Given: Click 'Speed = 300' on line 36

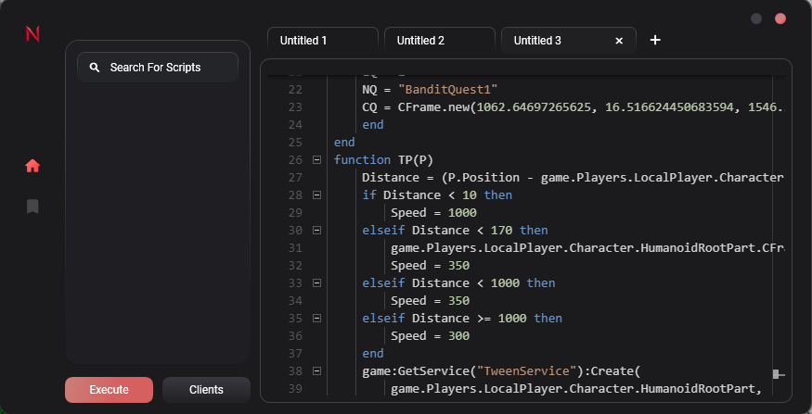Looking at the screenshot, I should pos(430,336).
